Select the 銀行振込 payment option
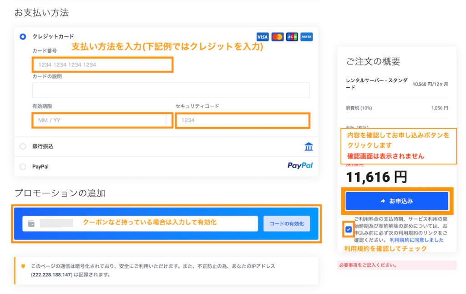This screenshot has height=294, width=466. [x=23, y=146]
